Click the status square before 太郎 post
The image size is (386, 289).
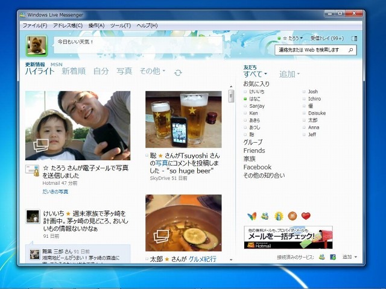pyautogui.click(x=147, y=259)
